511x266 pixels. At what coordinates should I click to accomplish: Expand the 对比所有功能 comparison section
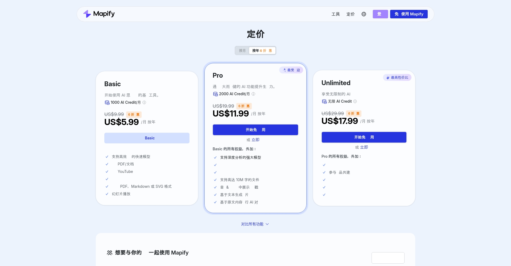(252, 224)
